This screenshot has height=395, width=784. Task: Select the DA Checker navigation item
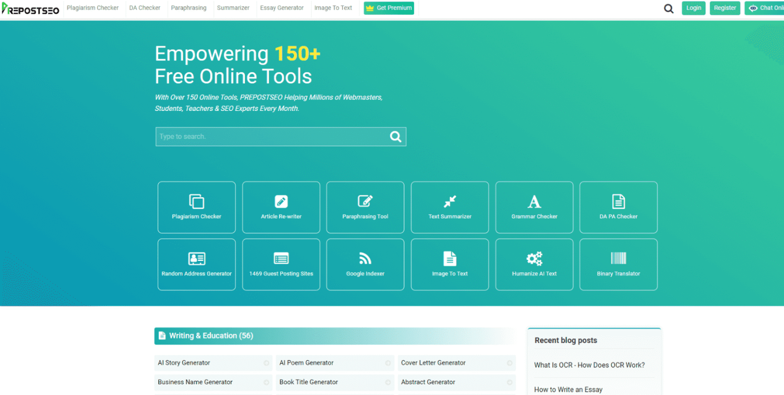point(146,8)
